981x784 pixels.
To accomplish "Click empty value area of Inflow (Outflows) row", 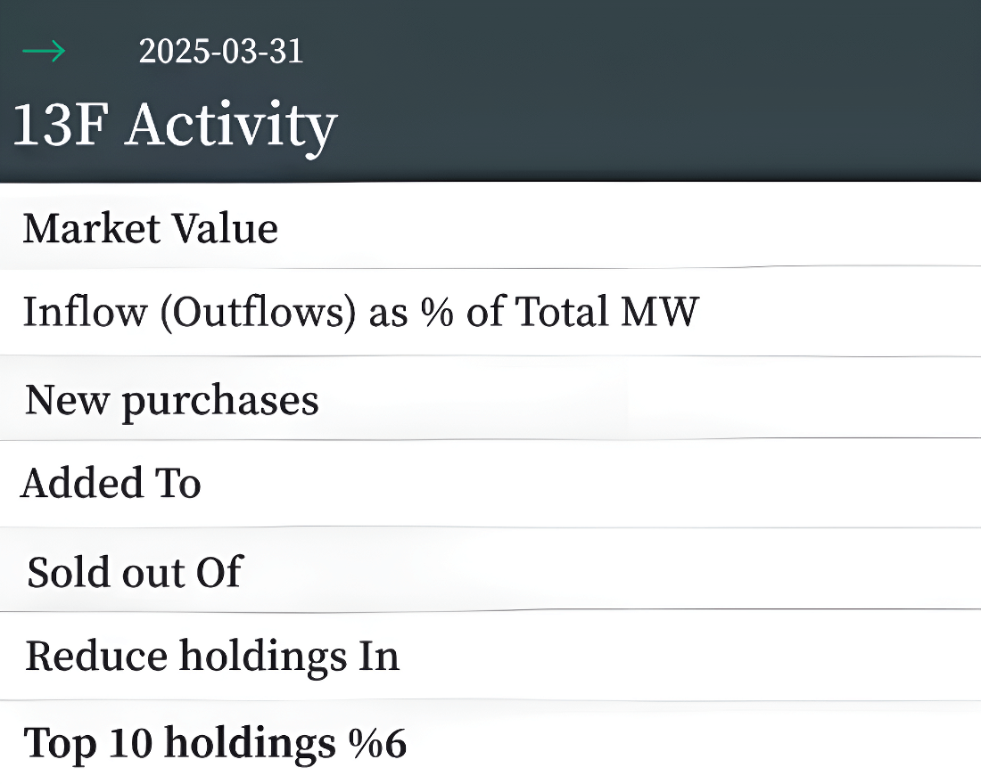I will (x=839, y=313).
